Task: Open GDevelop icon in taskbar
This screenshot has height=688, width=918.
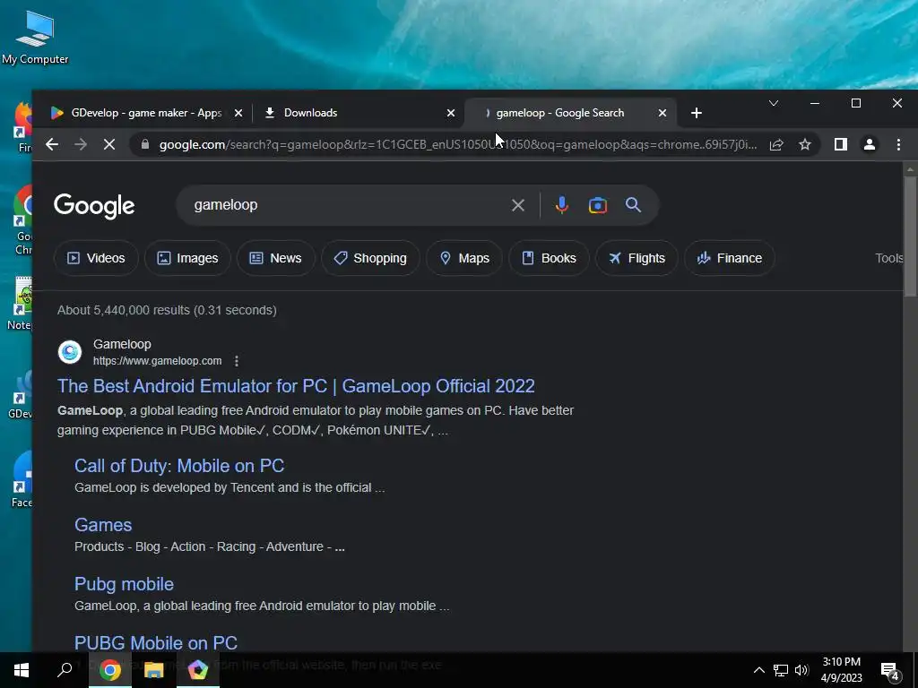Action: (x=198, y=670)
